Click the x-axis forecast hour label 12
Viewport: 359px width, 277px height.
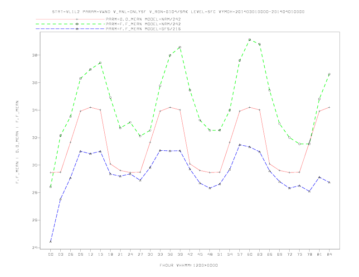91,254
